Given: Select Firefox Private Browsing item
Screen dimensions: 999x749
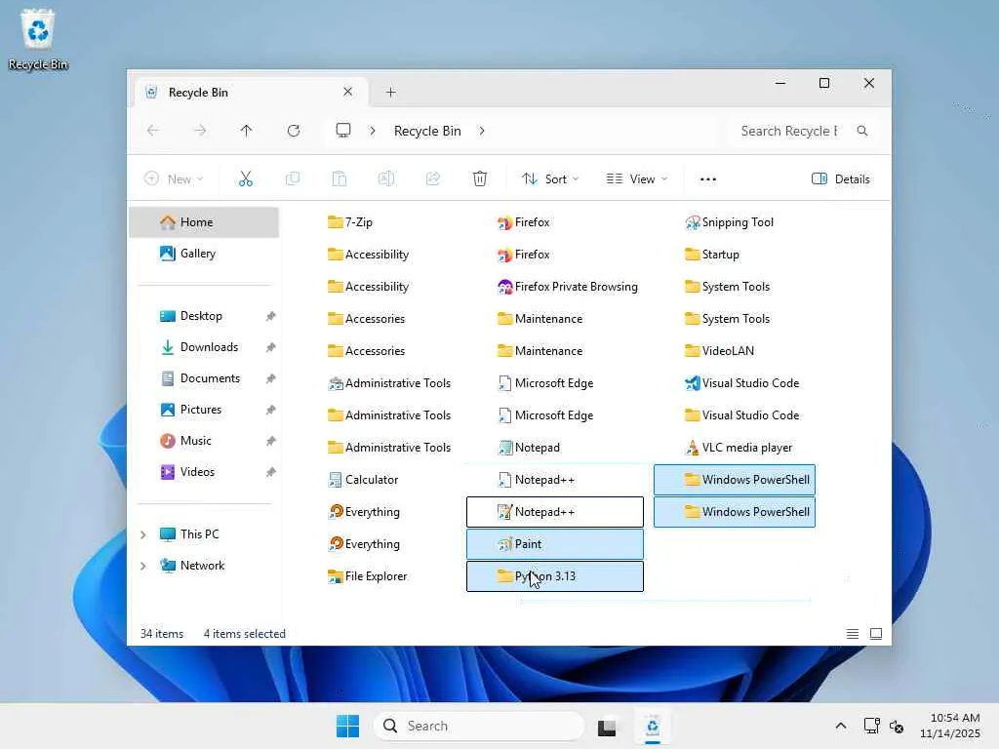Looking at the screenshot, I should point(567,287).
